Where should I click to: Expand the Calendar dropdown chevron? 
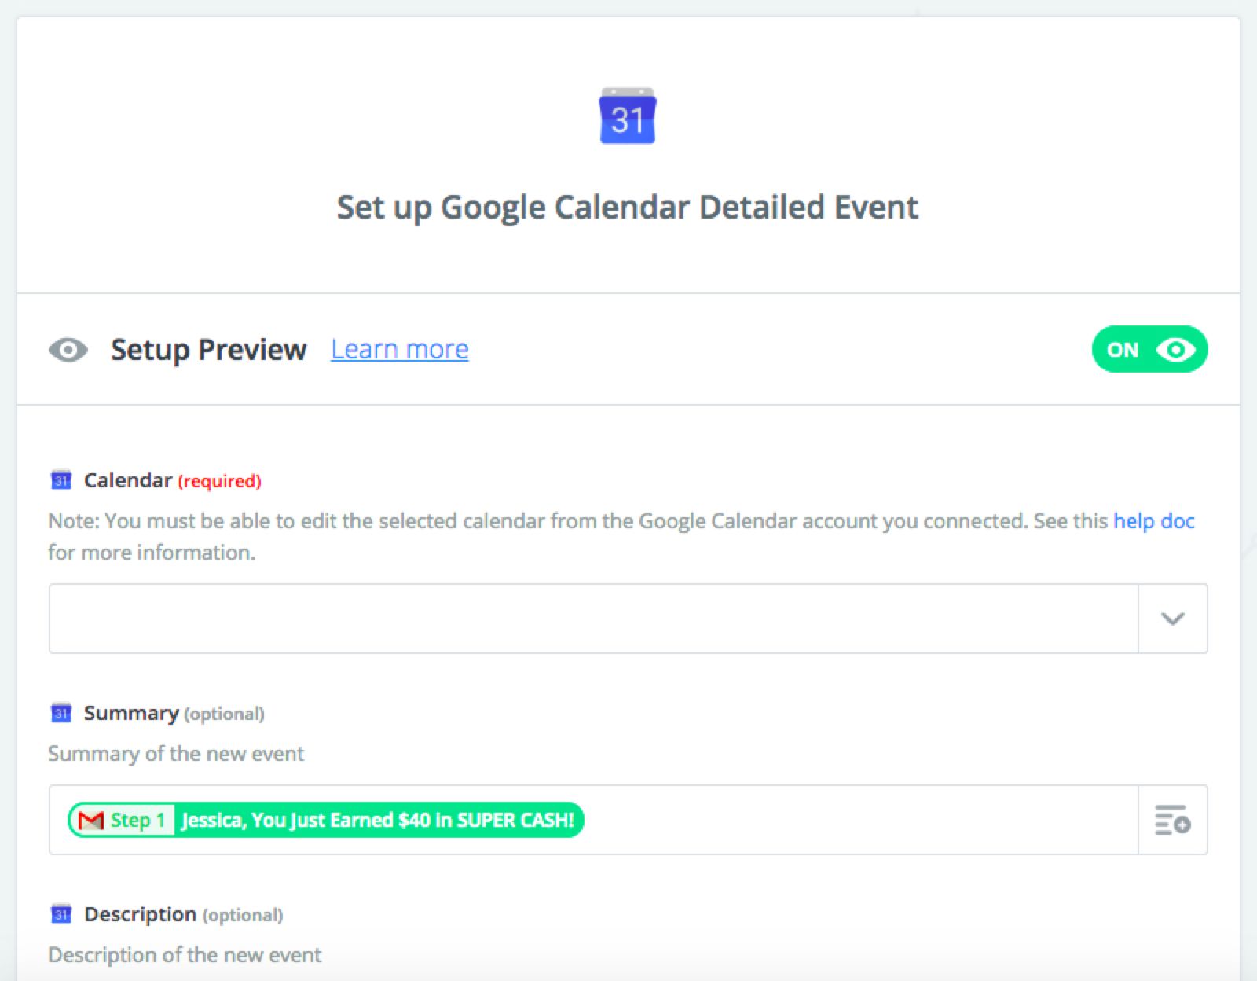point(1172,619)
